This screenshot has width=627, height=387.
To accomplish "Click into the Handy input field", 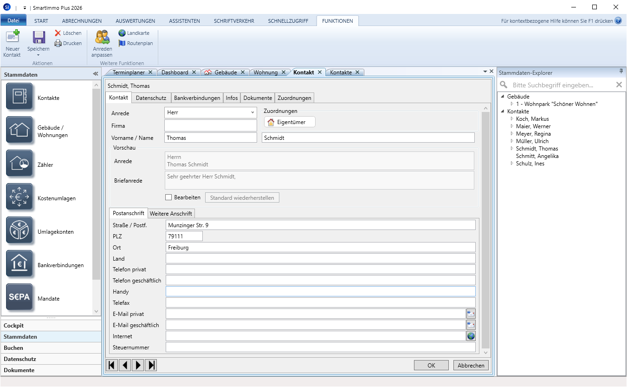I will 320,292.
